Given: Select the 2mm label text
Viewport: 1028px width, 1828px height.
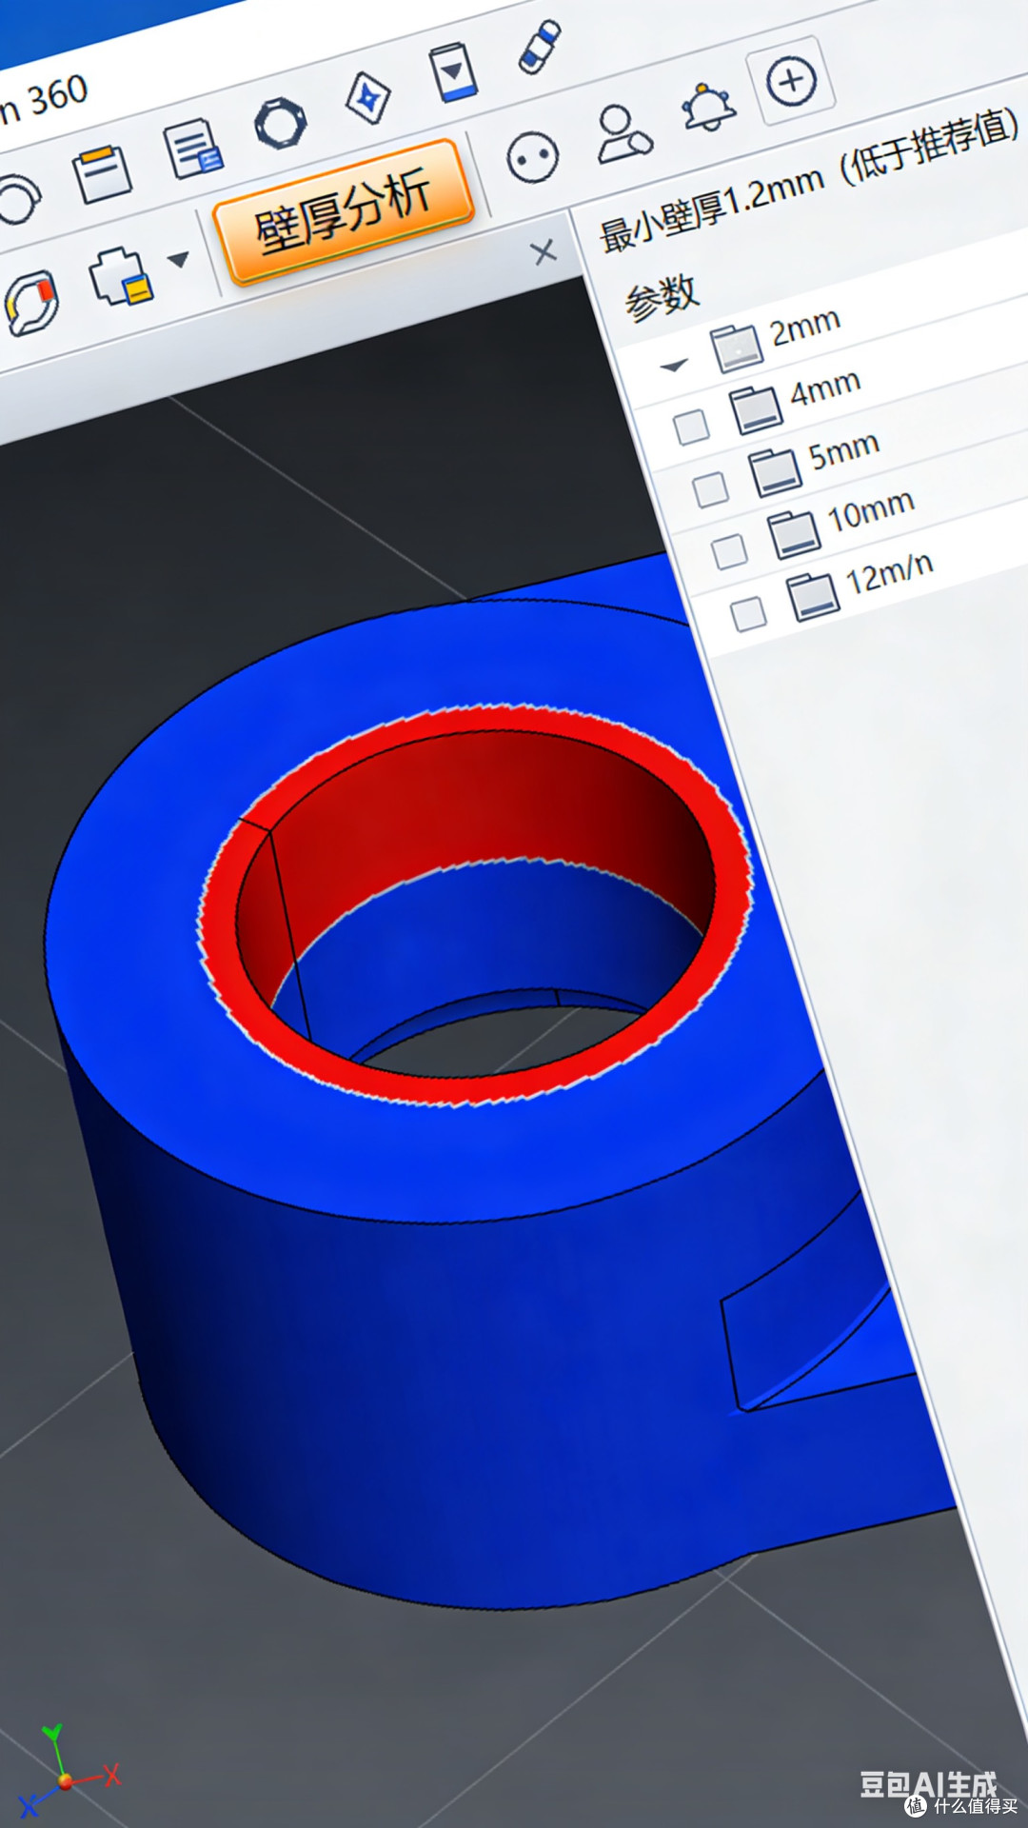Looking at the screenshot, I should tap(805, 328).
